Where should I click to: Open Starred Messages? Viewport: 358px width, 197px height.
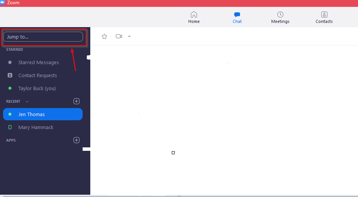pyautogui.click(x=38, y=62)
